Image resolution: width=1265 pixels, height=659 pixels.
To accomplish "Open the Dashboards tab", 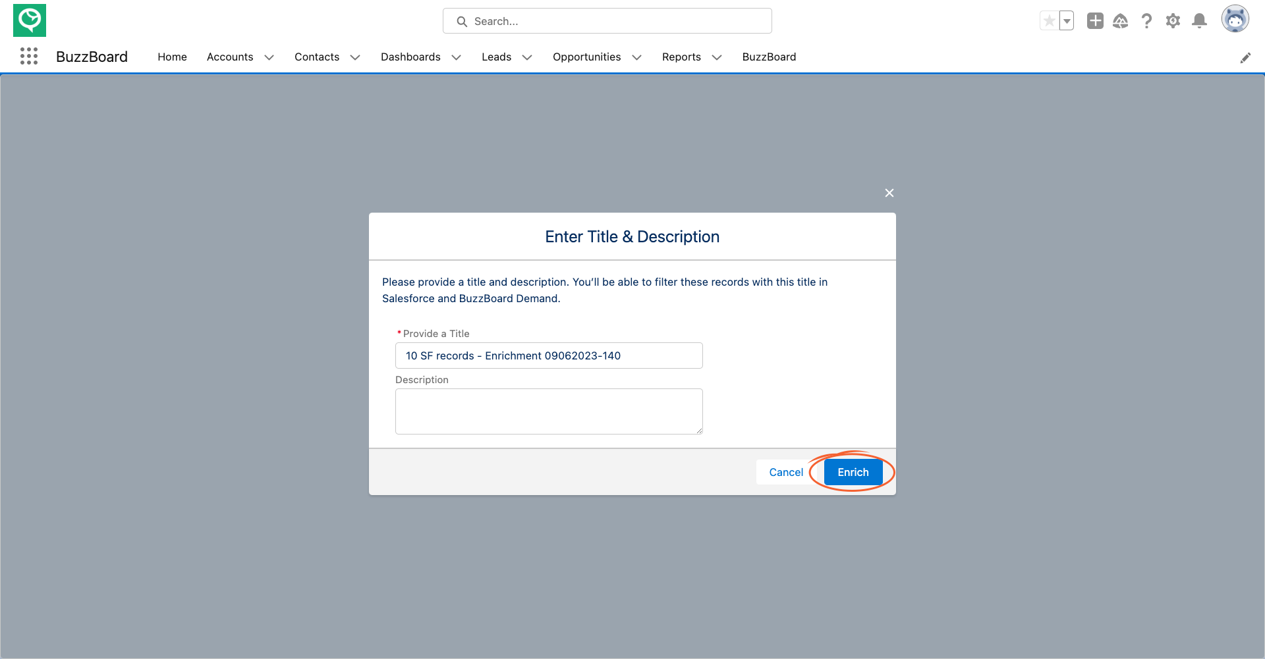I will 410,57.
